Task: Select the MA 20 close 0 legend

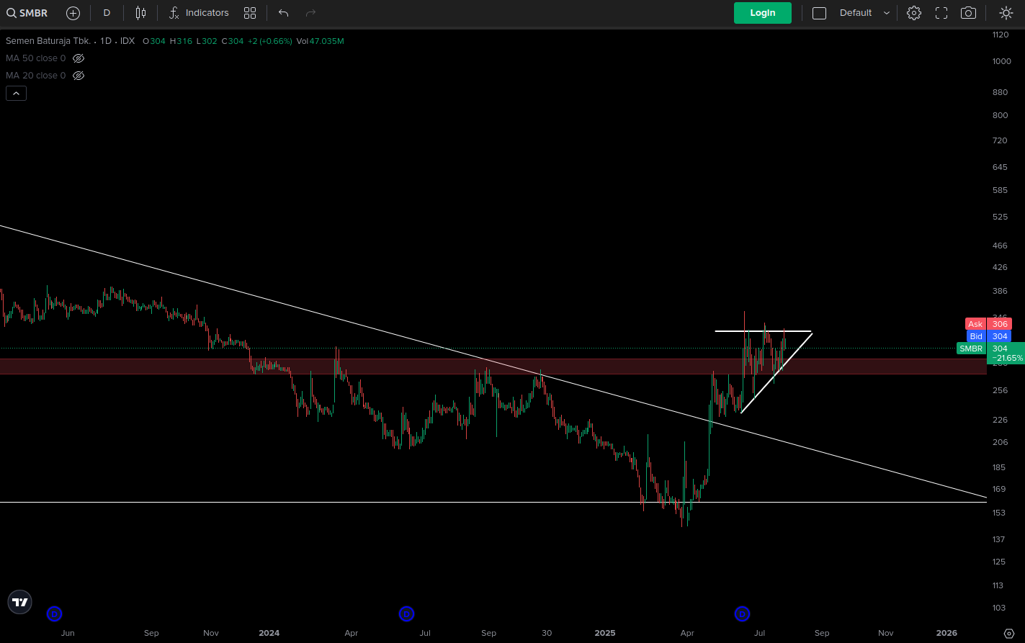Action: (x=35, y=76)
